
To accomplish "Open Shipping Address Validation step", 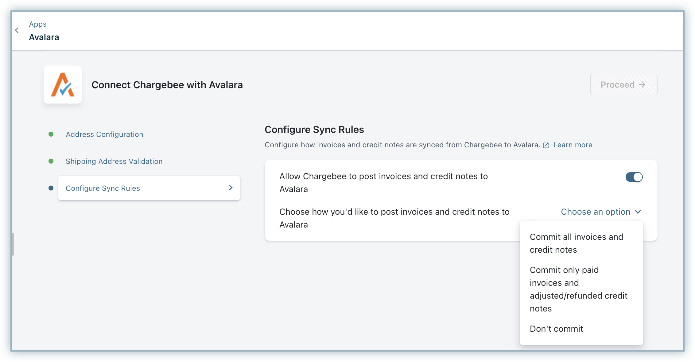I will pyautogui.click(x=114, y=161).
